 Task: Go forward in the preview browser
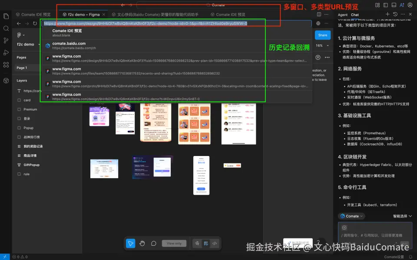point(27,23)
